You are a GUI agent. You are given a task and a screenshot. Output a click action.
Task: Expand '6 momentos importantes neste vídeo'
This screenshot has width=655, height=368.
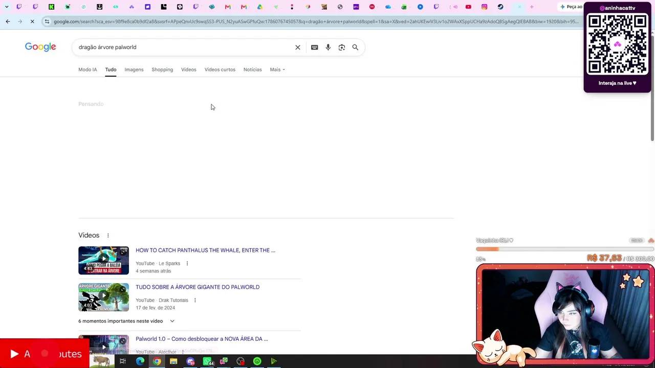(x=126, y=321)
